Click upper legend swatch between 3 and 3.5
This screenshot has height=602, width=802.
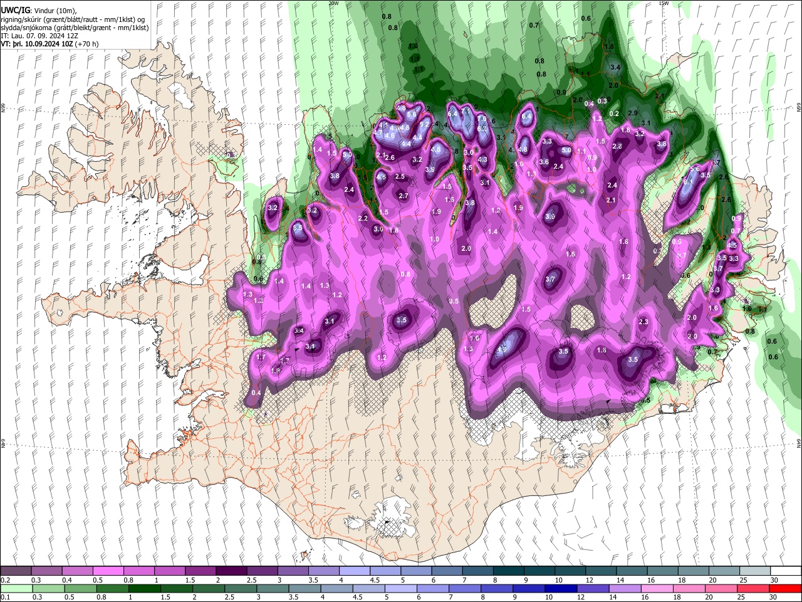pos(292,571)
